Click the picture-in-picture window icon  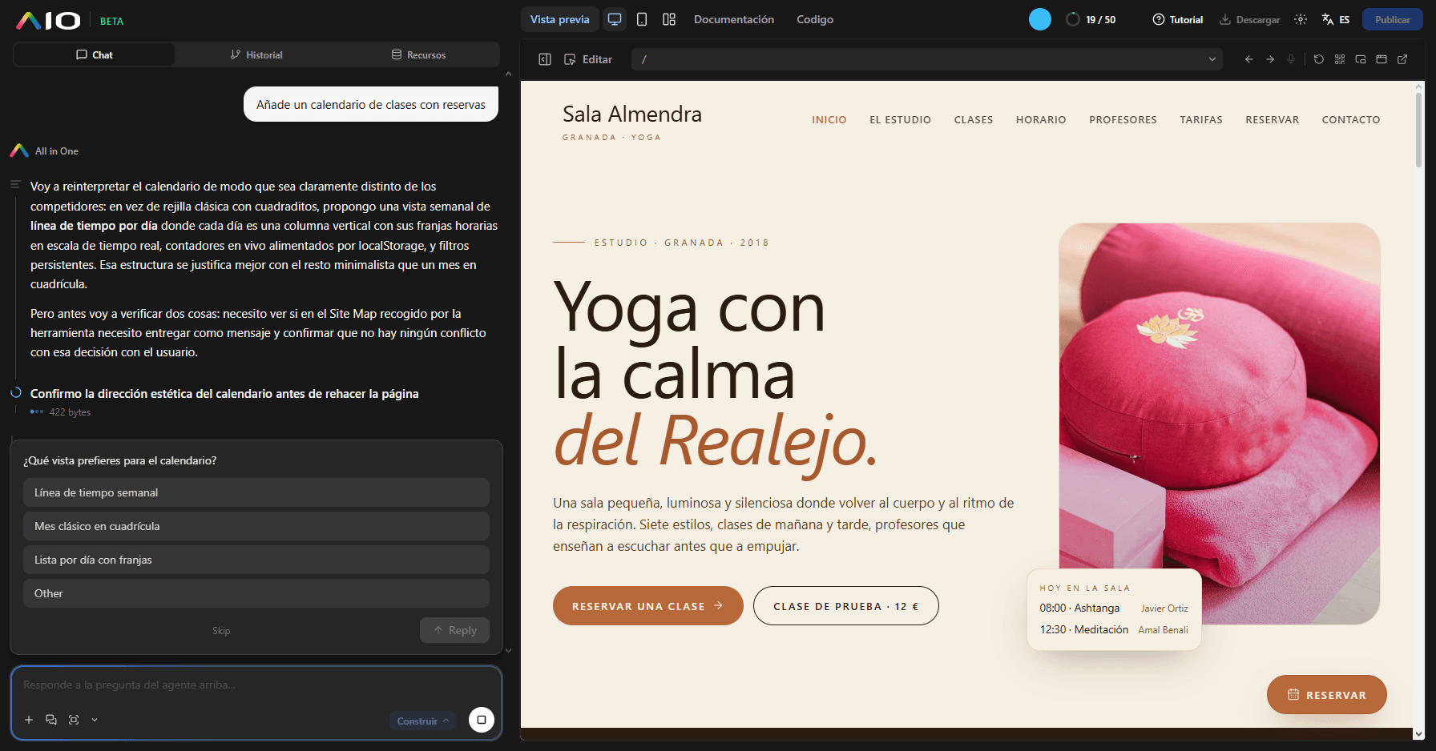tap(1361, 59)
